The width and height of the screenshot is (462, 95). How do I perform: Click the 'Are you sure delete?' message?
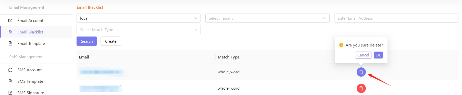click(364, 45)
